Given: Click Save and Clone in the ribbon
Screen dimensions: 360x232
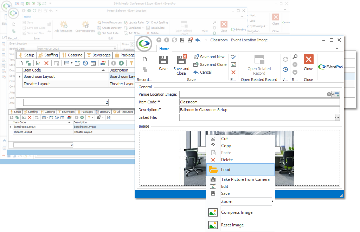Looking at the screenshot, I should coord(210,64).
